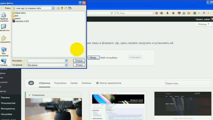
Task: Click the 'Обзор...' browse button
Action: 94,58
